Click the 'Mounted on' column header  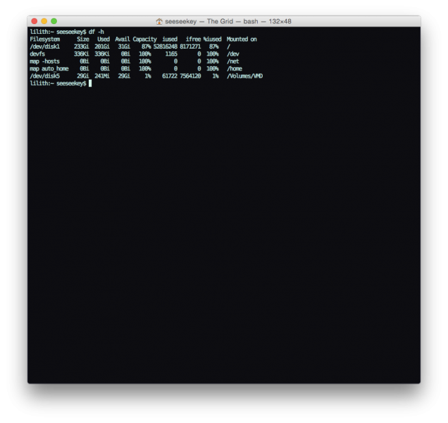pyautogui.click(x=242, y=39)
